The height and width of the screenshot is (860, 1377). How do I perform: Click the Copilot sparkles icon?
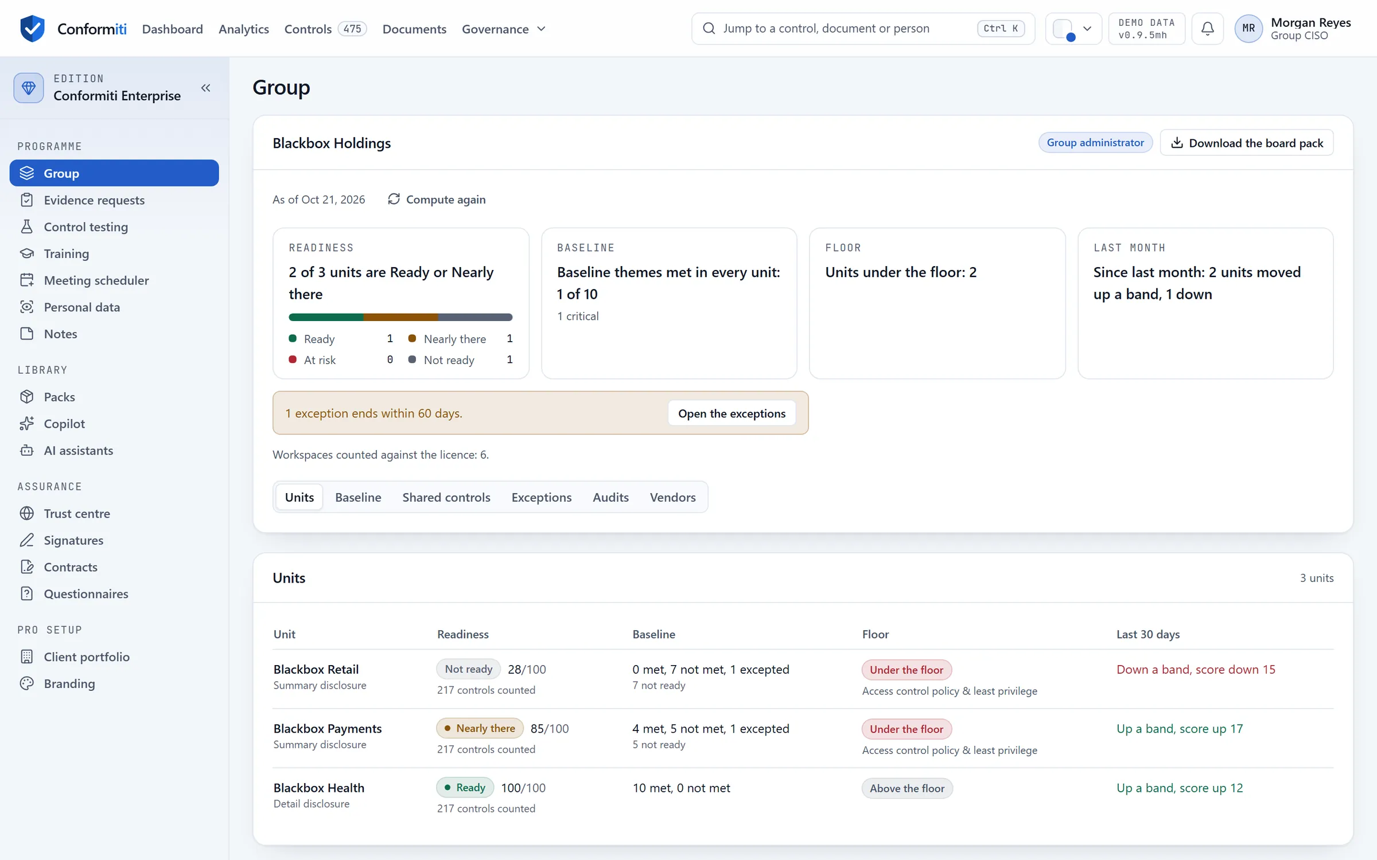(x=27, y=424)
